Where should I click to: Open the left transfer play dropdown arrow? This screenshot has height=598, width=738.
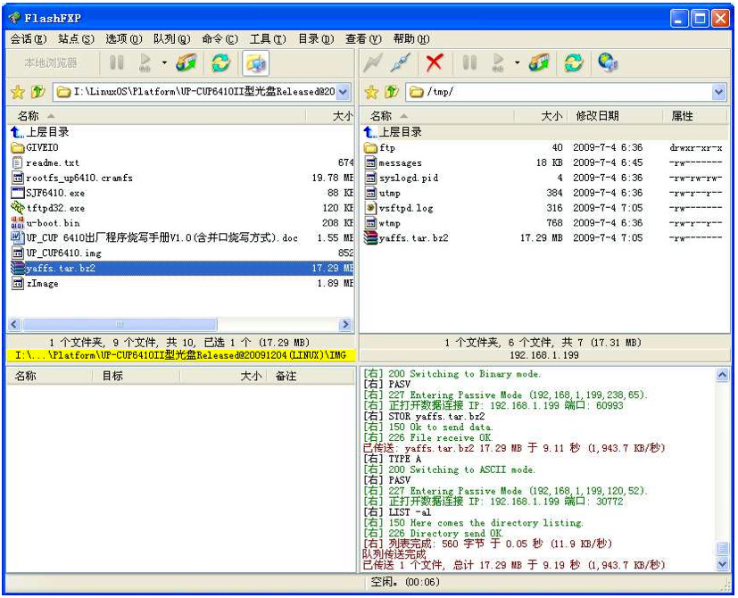pyautogui.click(x=164, y=62)
